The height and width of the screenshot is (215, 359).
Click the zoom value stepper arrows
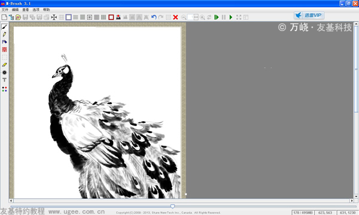coord(196,17)
